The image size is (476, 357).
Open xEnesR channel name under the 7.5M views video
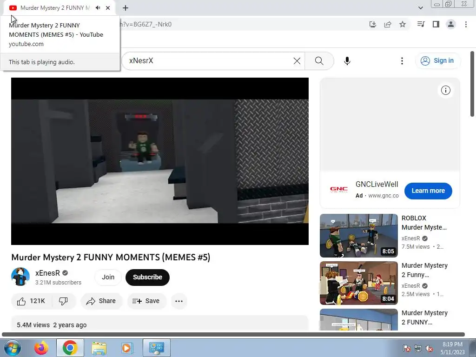tap(411, 238)
